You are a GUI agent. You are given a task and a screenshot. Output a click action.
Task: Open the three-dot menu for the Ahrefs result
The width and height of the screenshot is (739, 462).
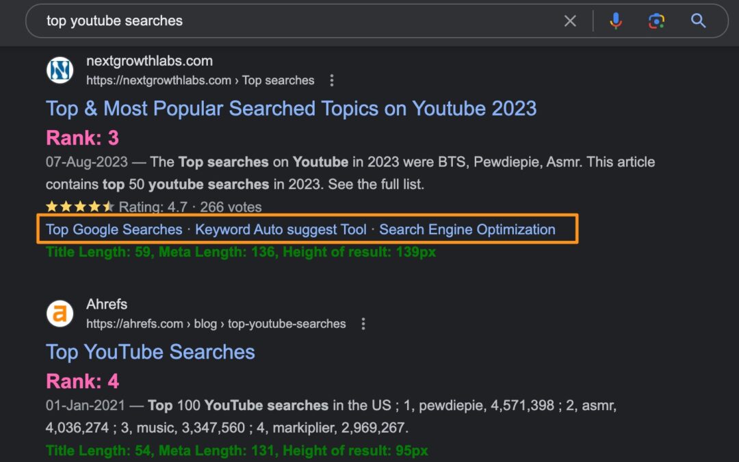click(363, 324)
